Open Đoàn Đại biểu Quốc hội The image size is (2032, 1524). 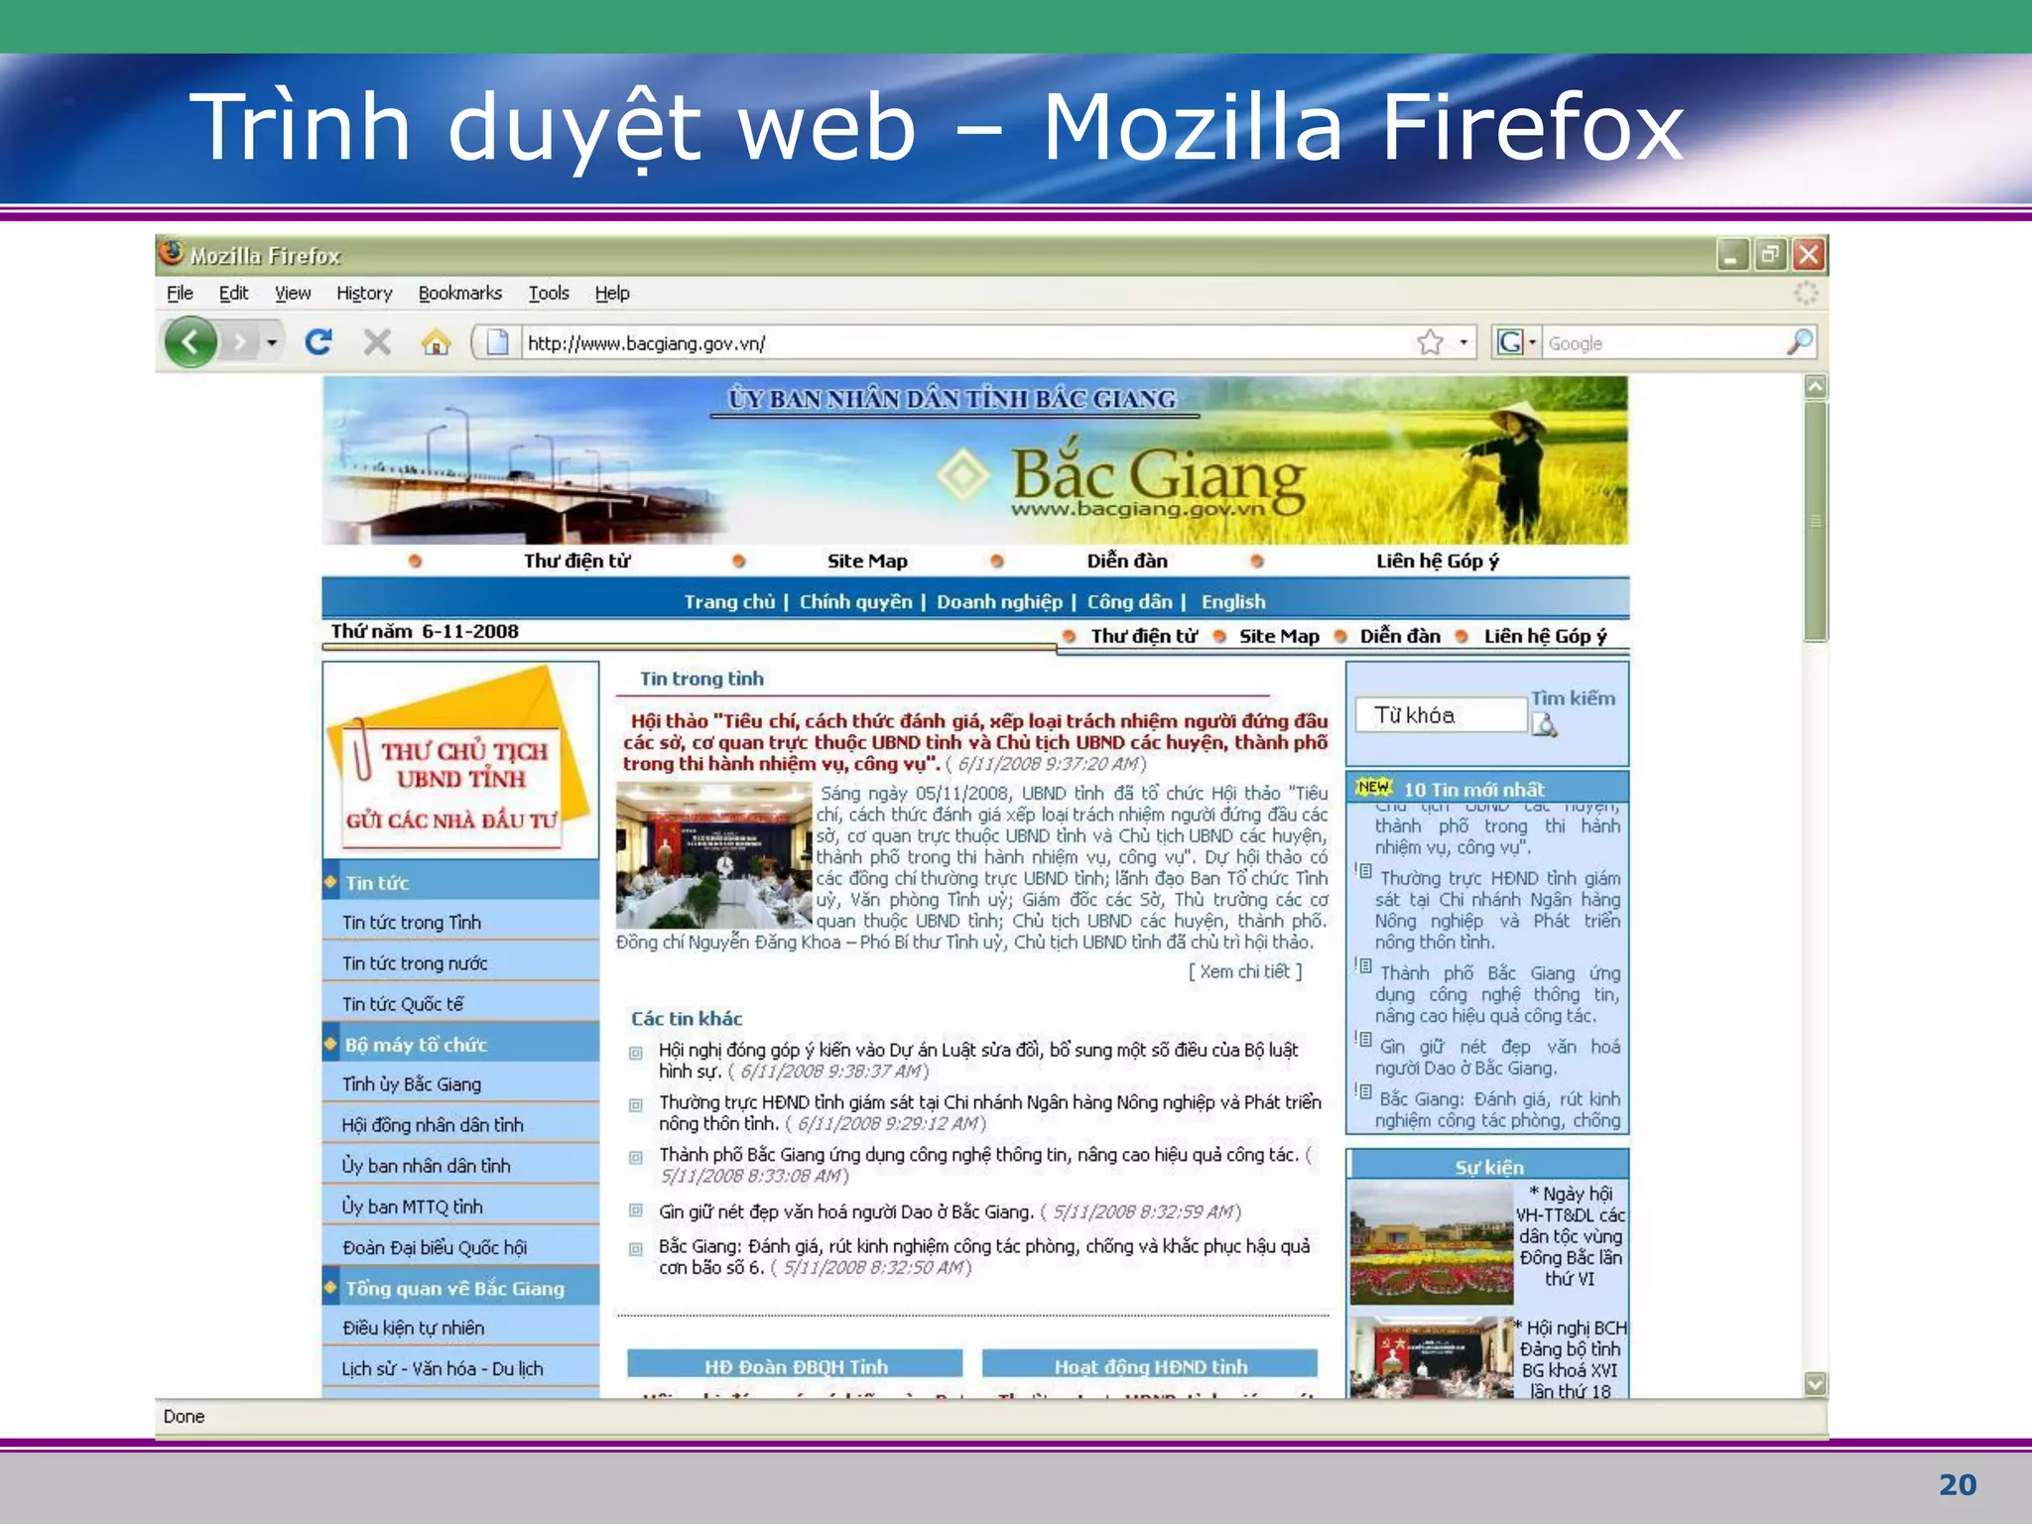click(x=435, y=1247)
